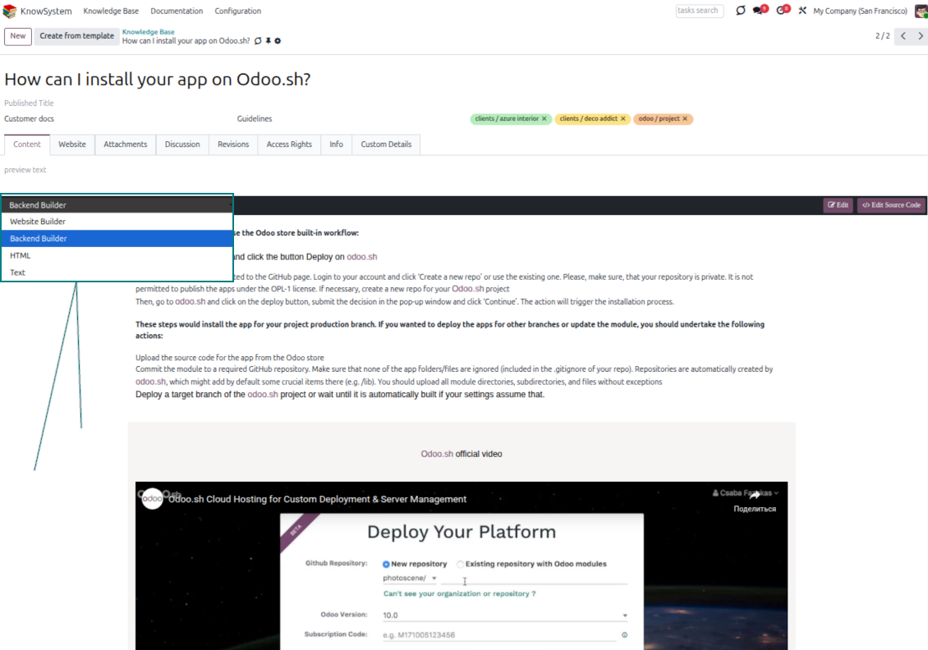The image size is (928, 650).
Task: Open the user avatar menu
Action: tap(921, 11)
